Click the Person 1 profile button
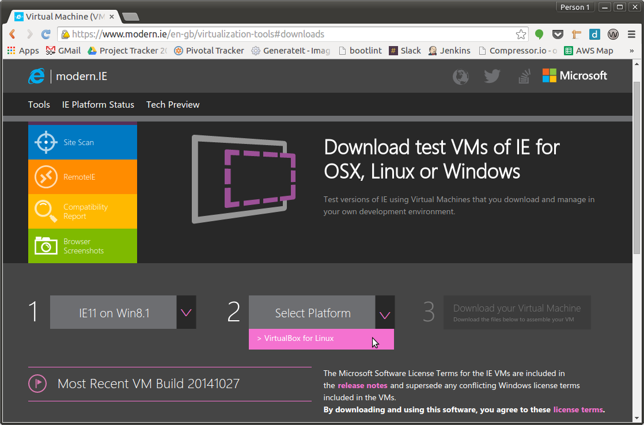 pos(575,7)
